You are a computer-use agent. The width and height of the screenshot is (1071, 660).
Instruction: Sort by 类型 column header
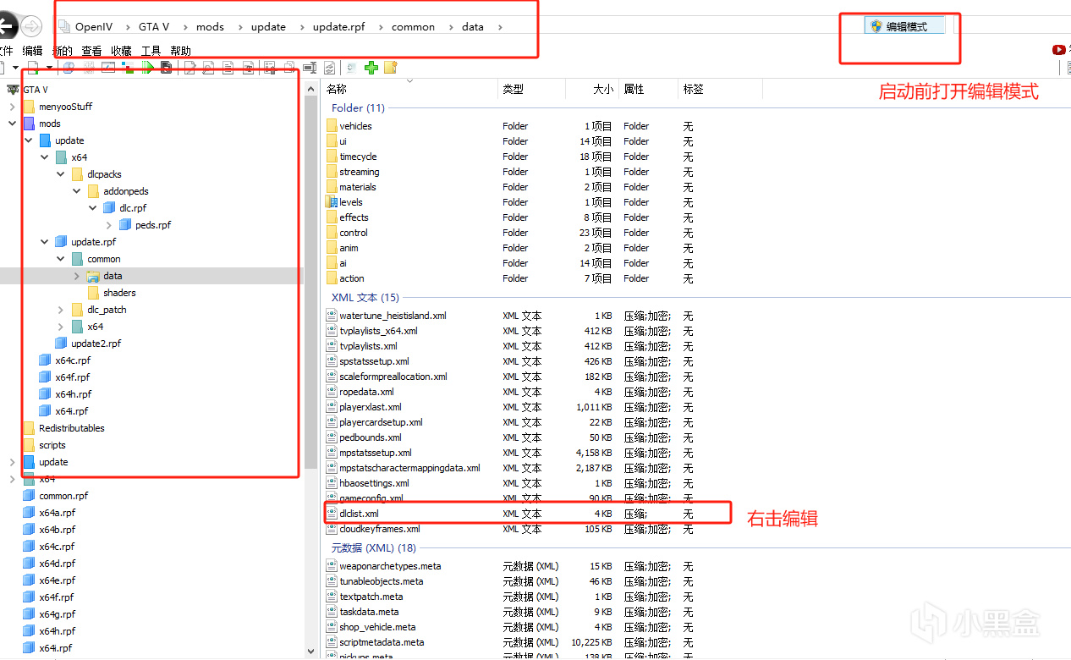[514, 89]
